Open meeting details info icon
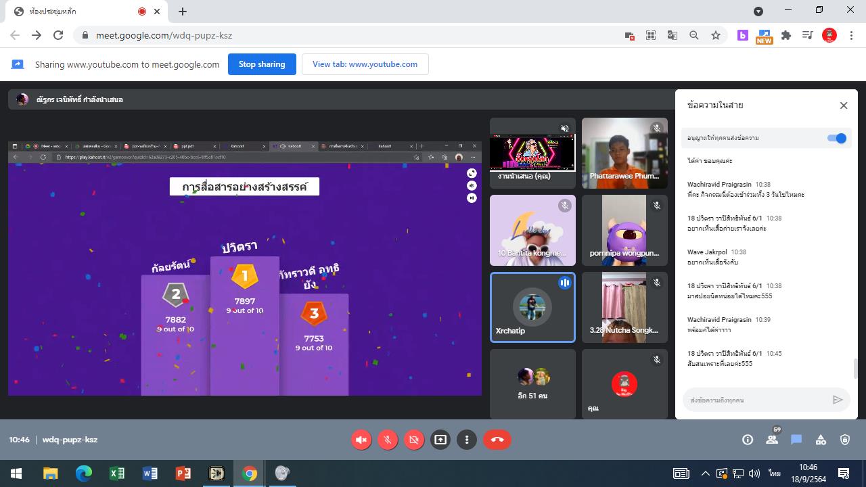 (x=748, y=440)
